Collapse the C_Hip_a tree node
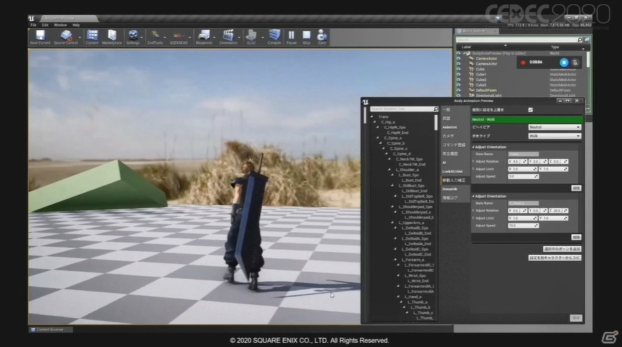622x347 pixels. (375, 122)
